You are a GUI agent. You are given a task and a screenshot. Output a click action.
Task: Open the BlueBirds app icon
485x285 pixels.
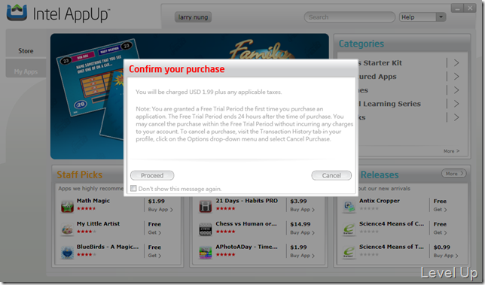(x=67, y=252)
